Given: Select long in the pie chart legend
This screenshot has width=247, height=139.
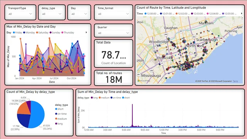Looking at the screenshot, I should pos(59,124).
